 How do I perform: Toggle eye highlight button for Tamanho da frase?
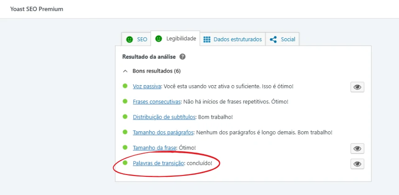point(357,148)
